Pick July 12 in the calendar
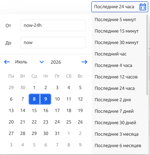The image size is (150, 155). tap(80, 99)
